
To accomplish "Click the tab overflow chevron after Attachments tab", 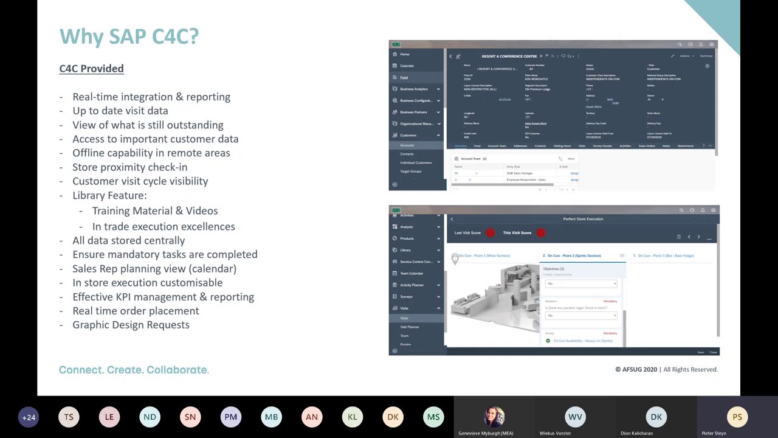I will pos(703,146).
